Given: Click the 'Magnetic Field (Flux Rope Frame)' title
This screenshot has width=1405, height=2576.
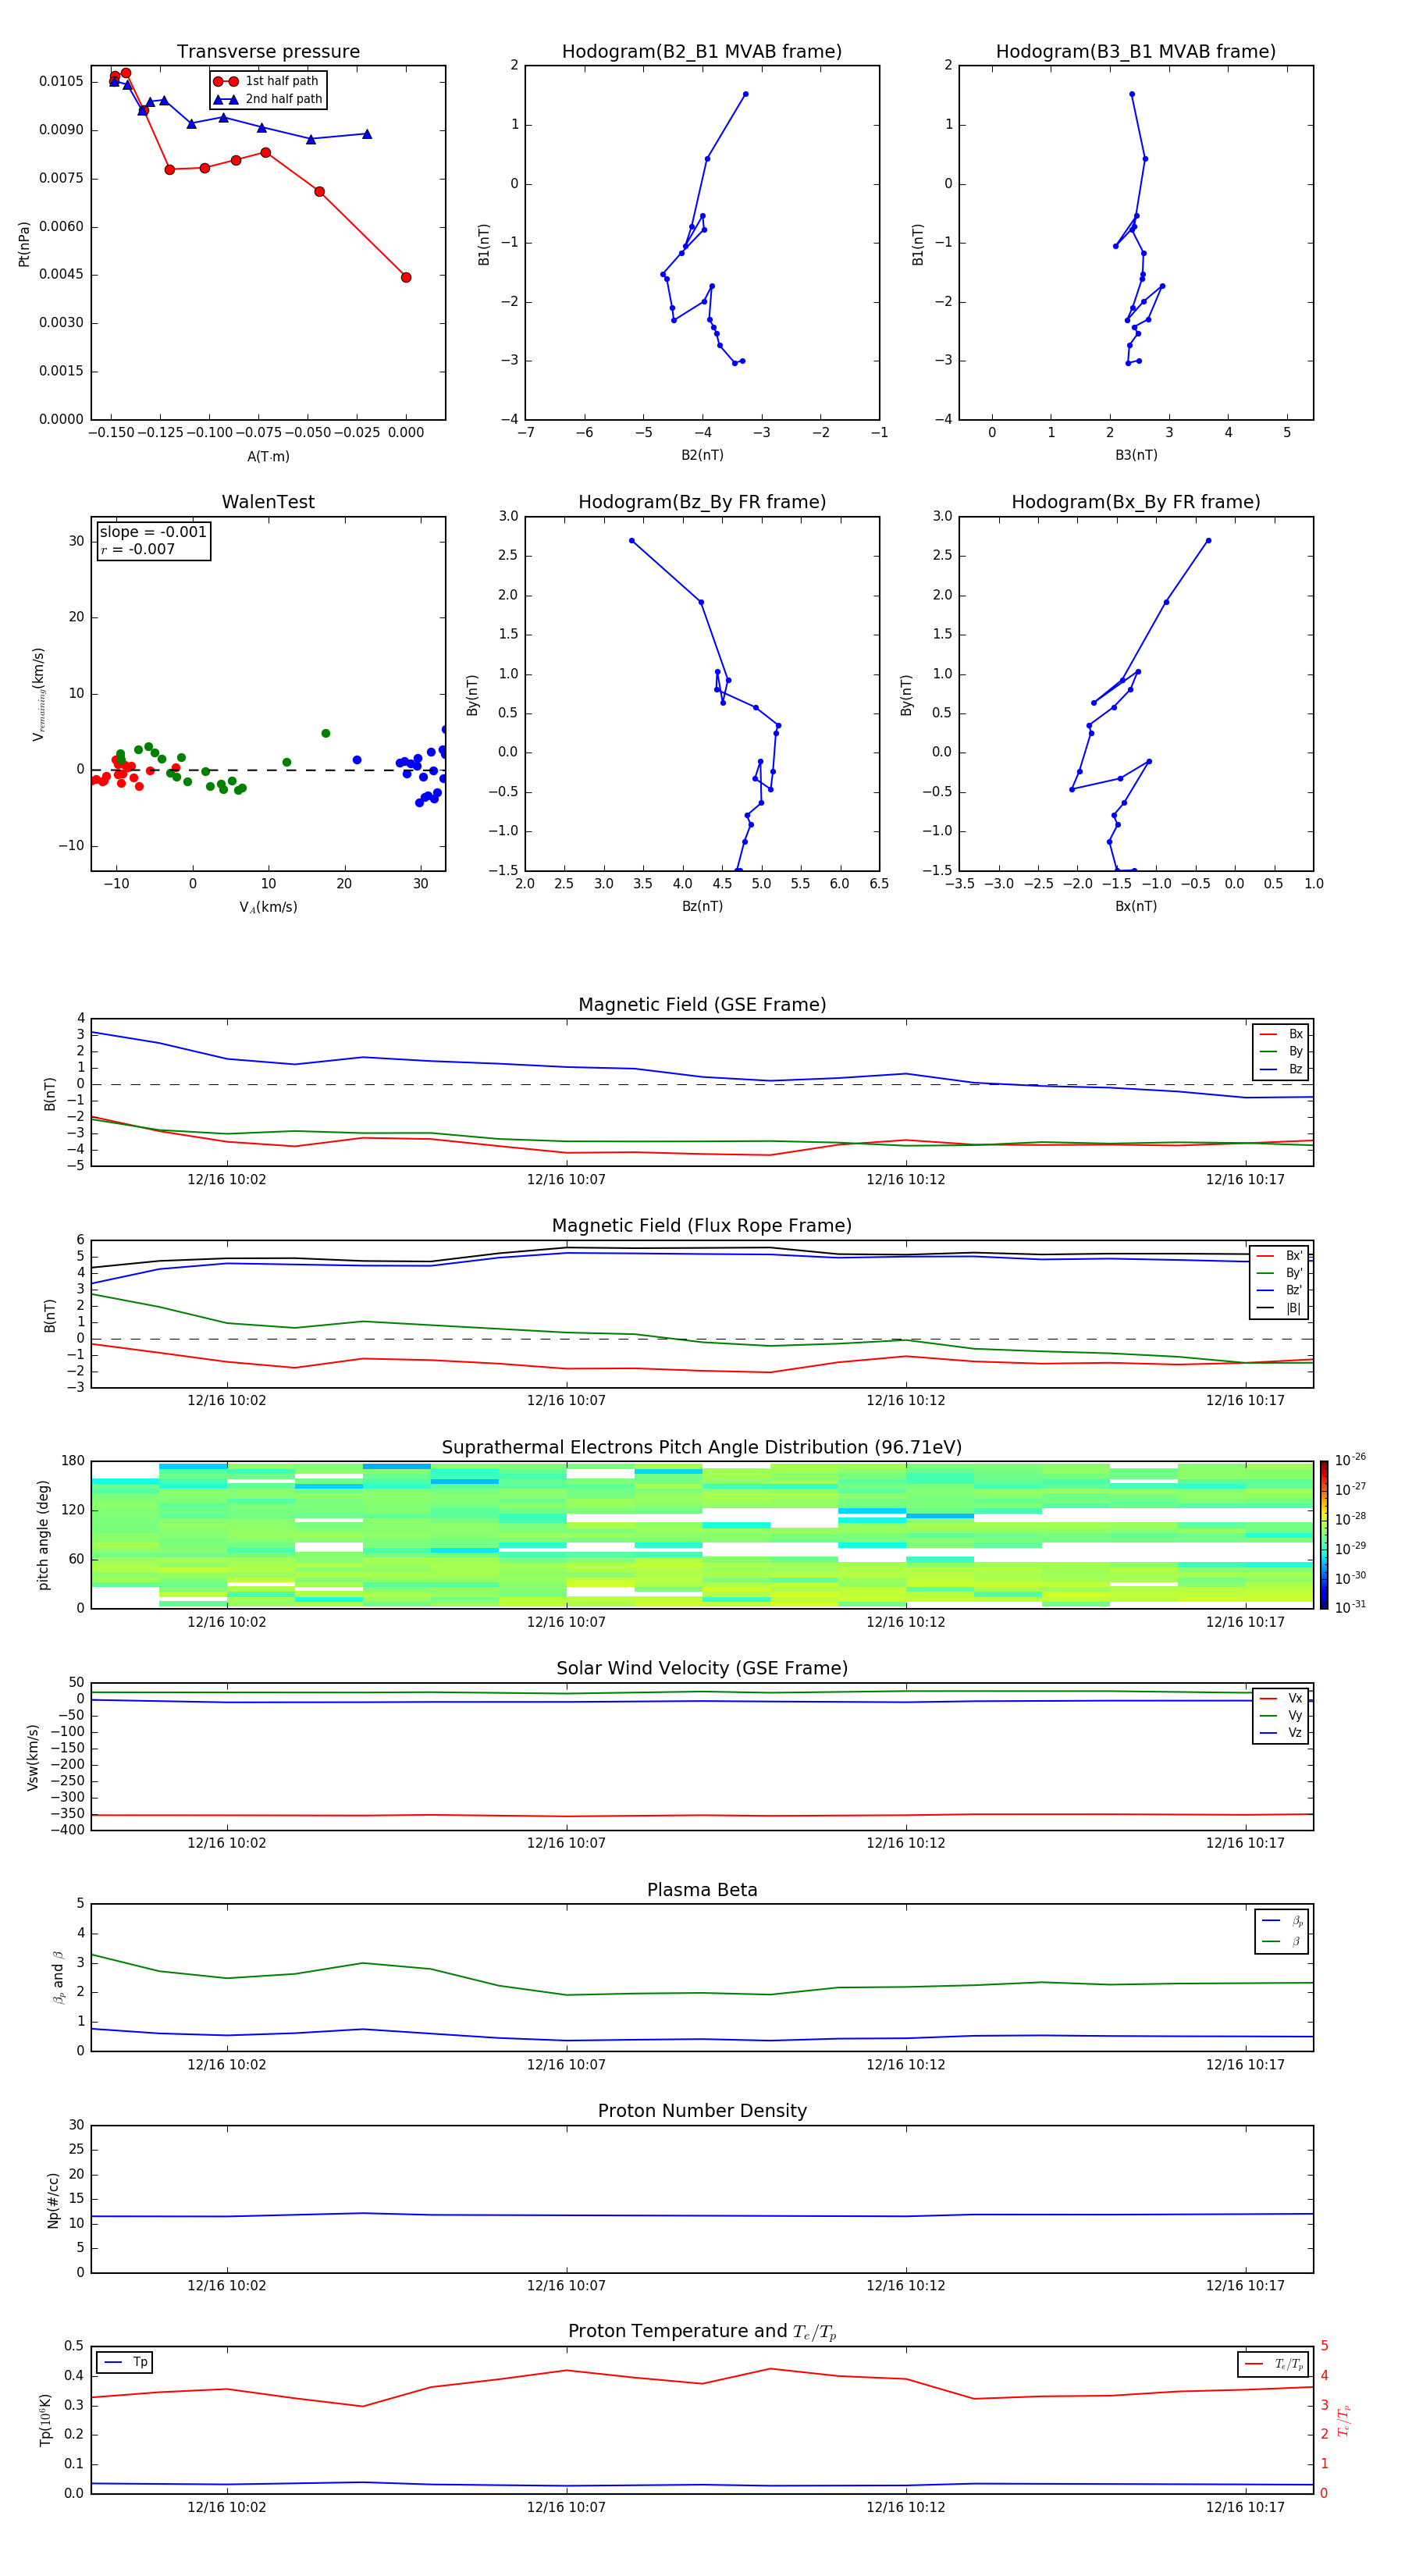Looking at the screenshot, I should (702, 1226).
